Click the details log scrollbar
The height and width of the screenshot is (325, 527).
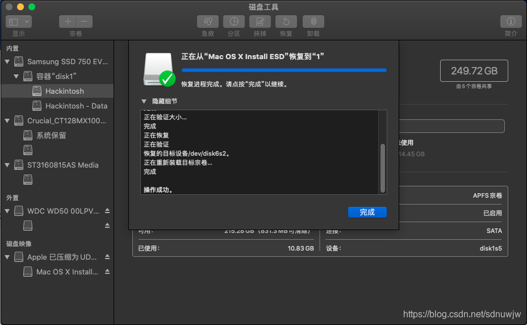pyautogui.click(x=383, y=168)
